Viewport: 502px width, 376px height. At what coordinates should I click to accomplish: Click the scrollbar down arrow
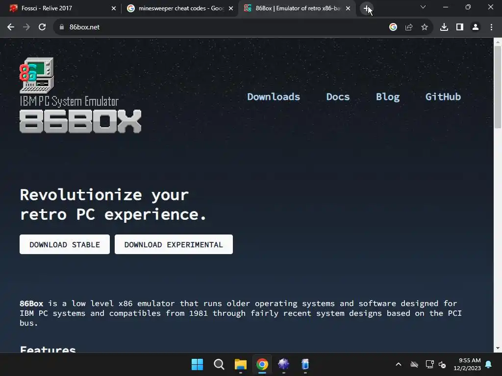[498, 348]
